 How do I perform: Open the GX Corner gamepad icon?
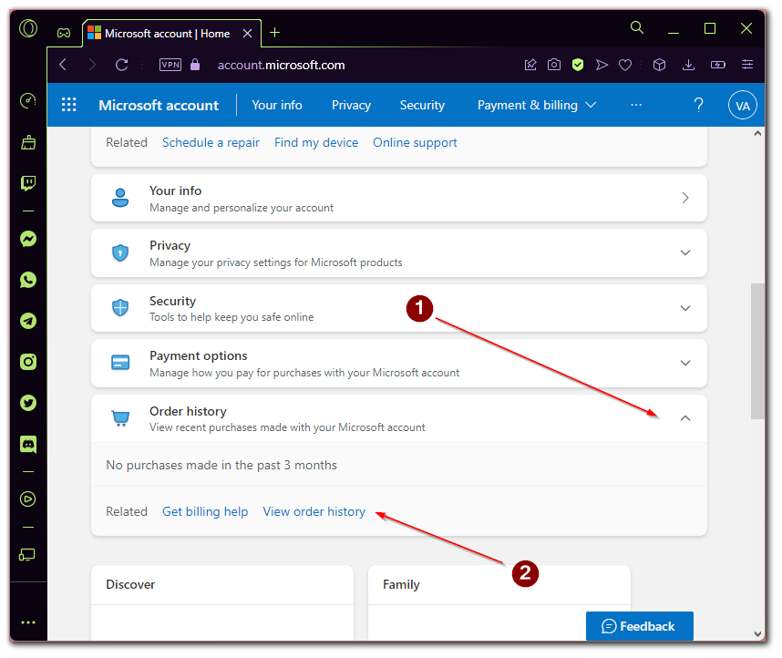pyautogui.click(x=63, y=33)
